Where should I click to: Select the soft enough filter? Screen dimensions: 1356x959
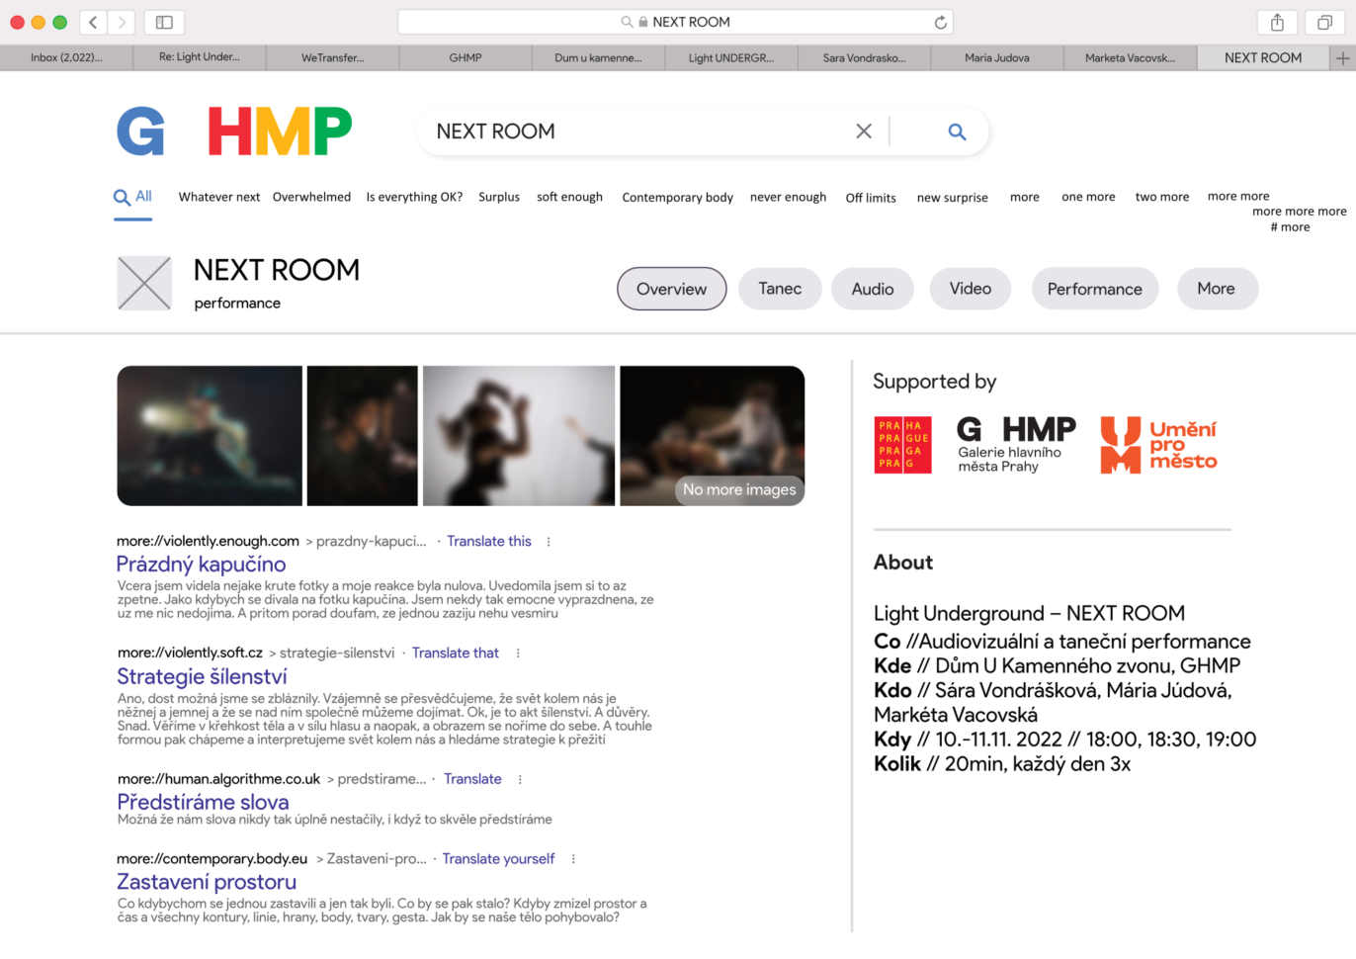tap(569, 197)
